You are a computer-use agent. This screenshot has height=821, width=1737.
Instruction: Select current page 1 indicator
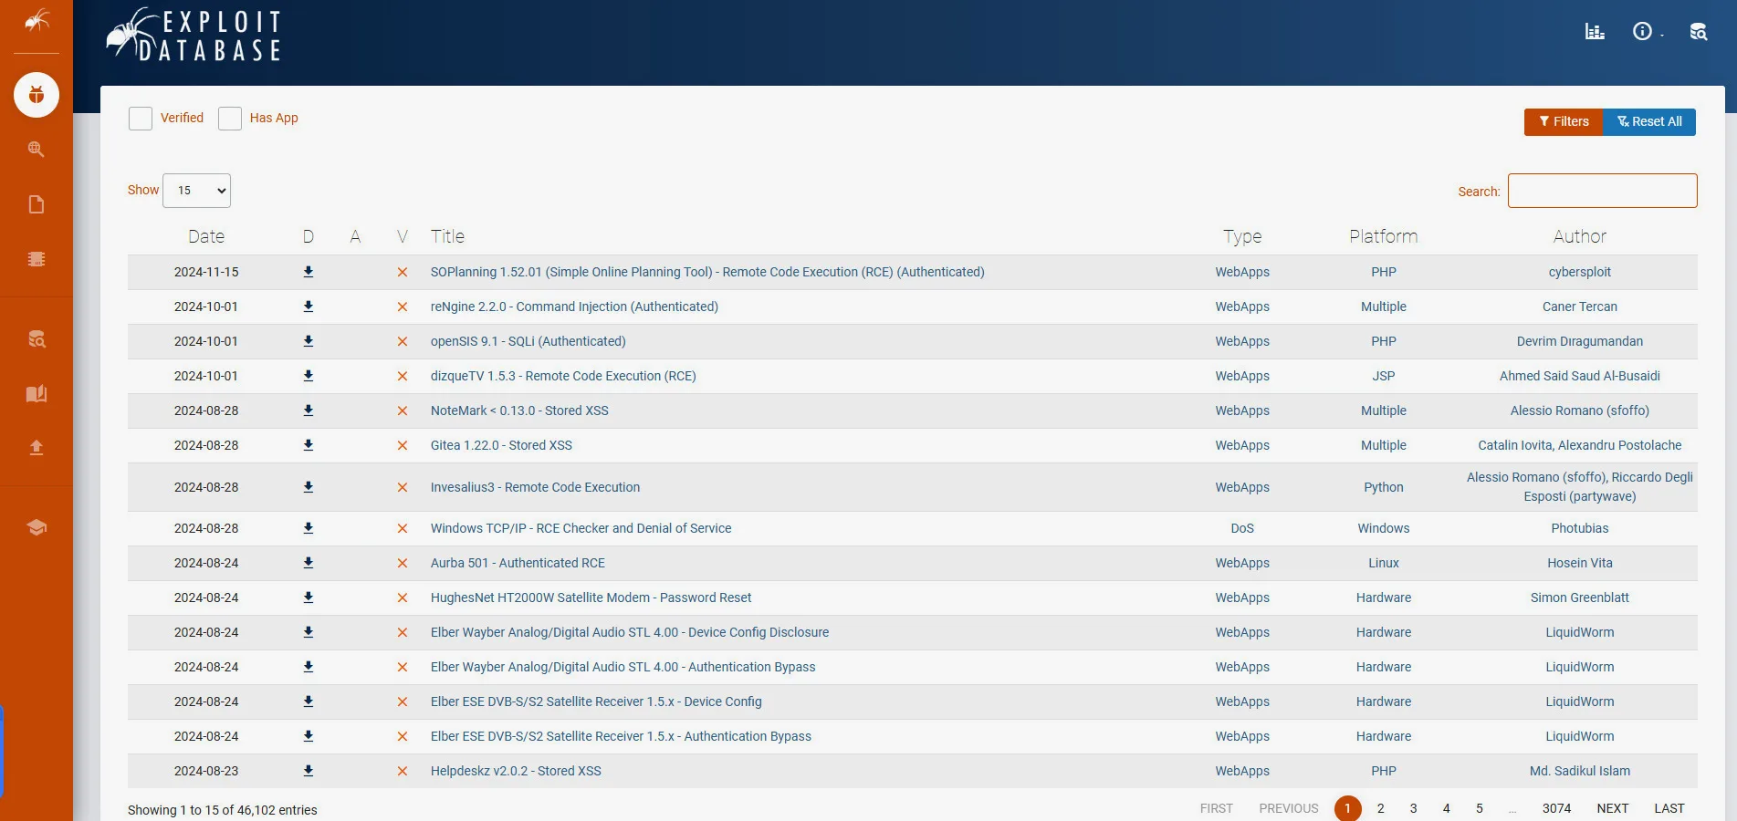1348,808
